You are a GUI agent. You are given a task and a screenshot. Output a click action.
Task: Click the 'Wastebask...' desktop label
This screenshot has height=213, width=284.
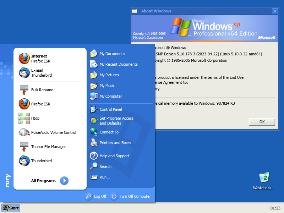tap(263, 188)
